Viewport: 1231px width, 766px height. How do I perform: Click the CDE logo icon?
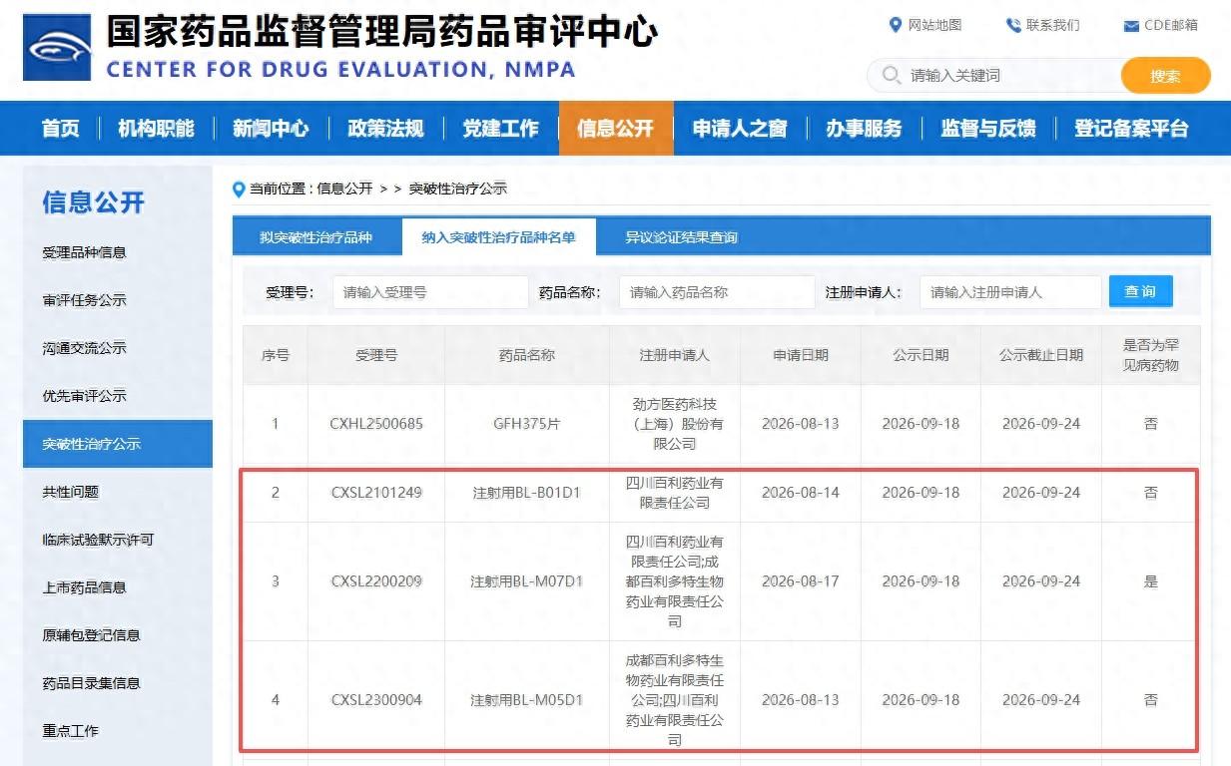(57, 47)
